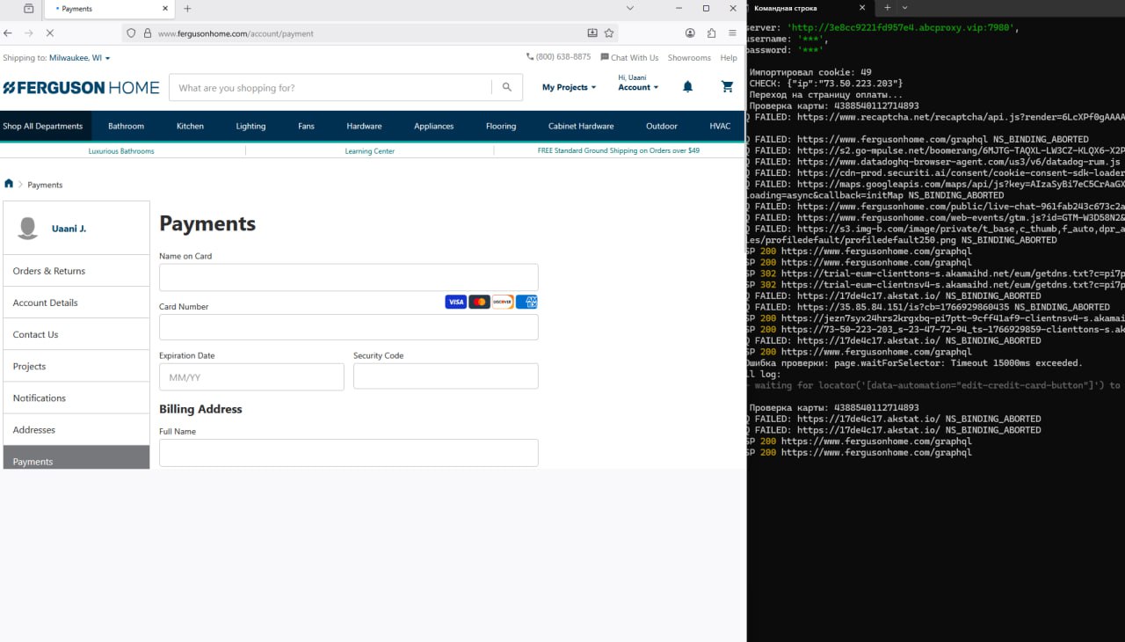Open the Showrooms link

[689, 57]
